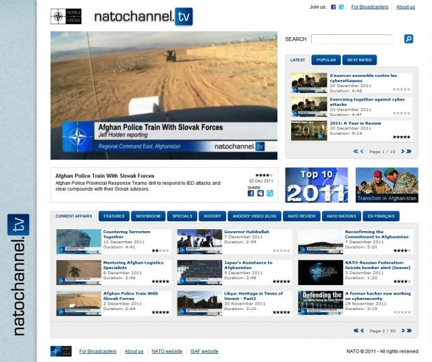The height and width of the screenshot is (362, 432).
Task: Open the Top 10 2011 banner
Action: point(317,185)
